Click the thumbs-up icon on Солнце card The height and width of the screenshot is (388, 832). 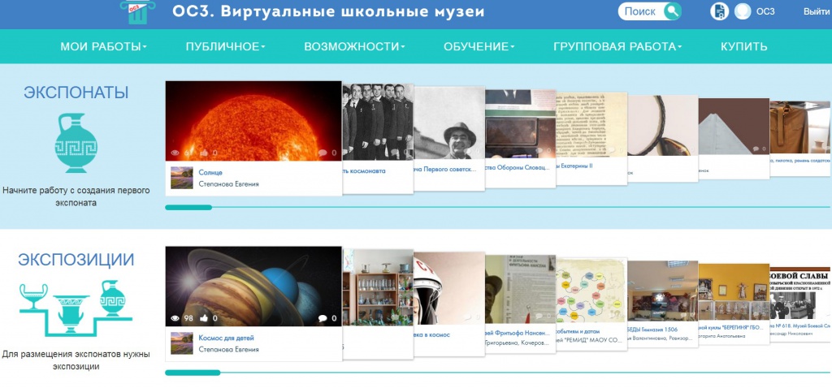click(204, 153)
